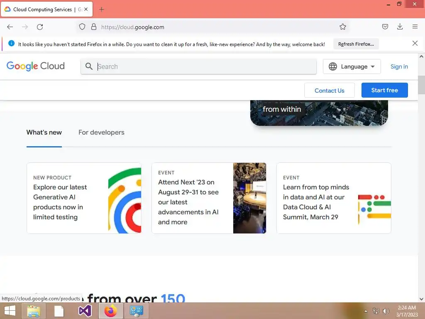Click the Start free button
Viewport: 425px width, 319px height.
pyautogui.click(x=384, y=90)
